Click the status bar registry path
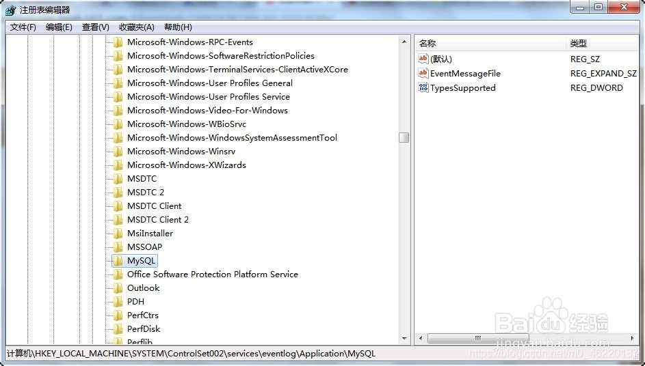 tap(192, 353)
